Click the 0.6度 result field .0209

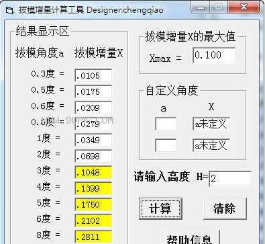click(93, 108)
